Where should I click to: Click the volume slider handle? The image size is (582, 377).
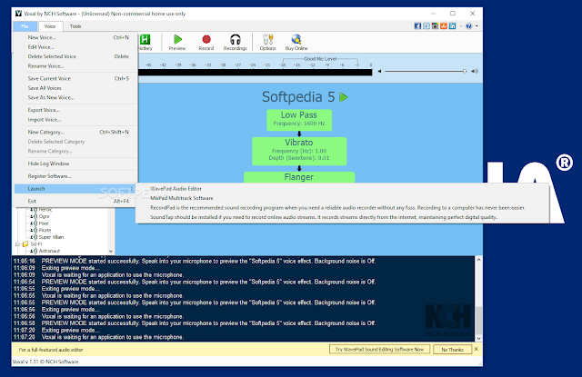click(465, 71)
